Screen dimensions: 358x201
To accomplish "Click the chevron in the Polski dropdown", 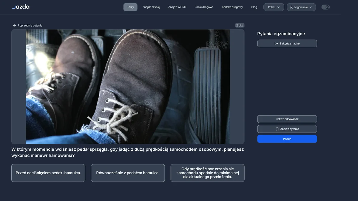I will [x=279, y=7].
